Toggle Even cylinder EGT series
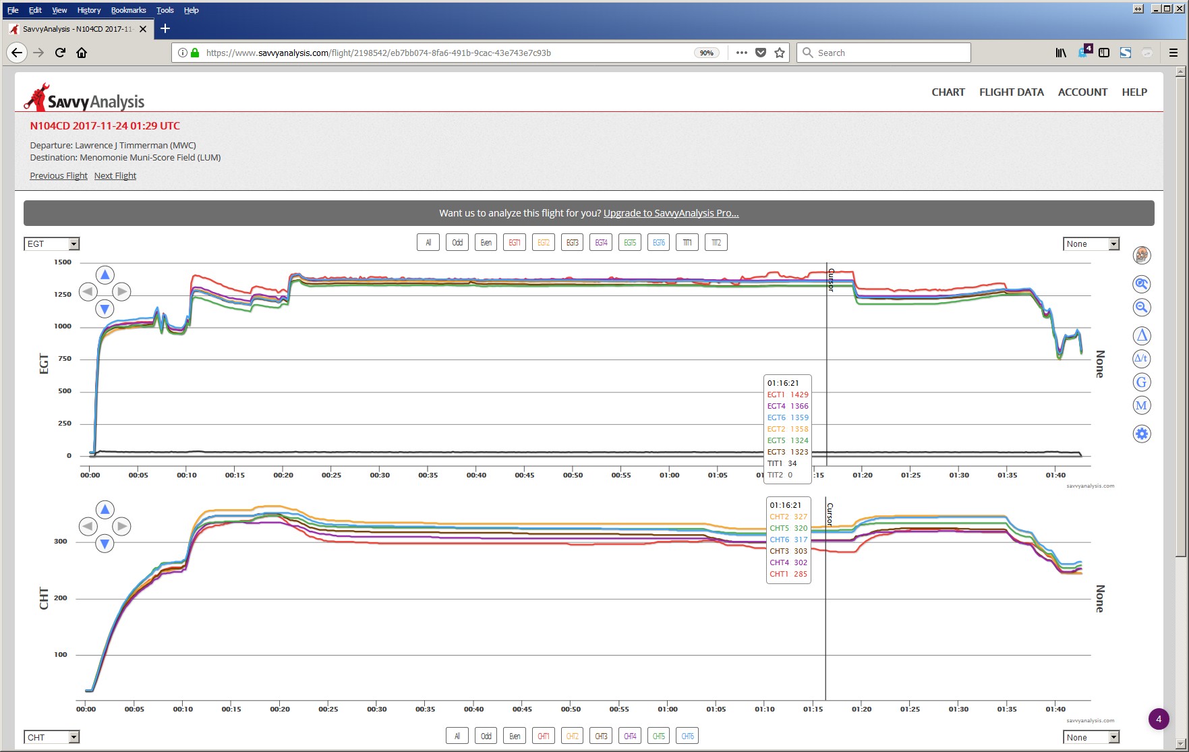This screenshot has height=752, width=1189. (486, 243)
